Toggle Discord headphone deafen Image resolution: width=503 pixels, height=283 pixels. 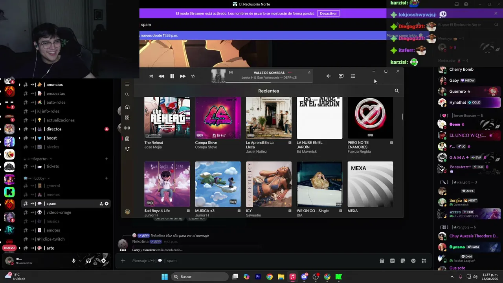(88, 261)
